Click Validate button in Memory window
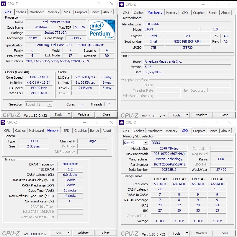Screen dimensions: 237x237 [83, 233]
